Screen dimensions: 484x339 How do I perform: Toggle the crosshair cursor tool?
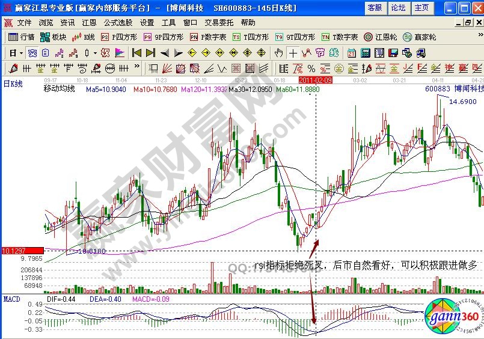coord(293,53)
